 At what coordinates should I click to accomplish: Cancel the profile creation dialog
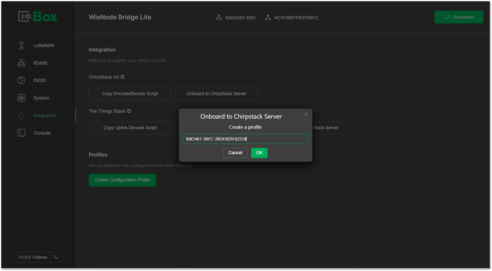click(x=235, y=153)
